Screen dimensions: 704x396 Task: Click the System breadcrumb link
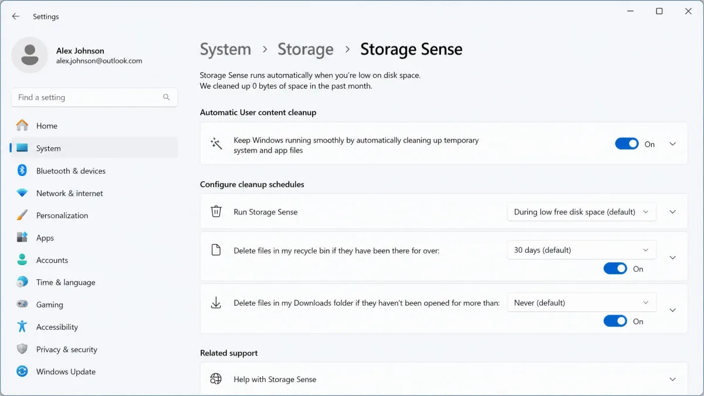pyautogui.click(x=225, y=49)
